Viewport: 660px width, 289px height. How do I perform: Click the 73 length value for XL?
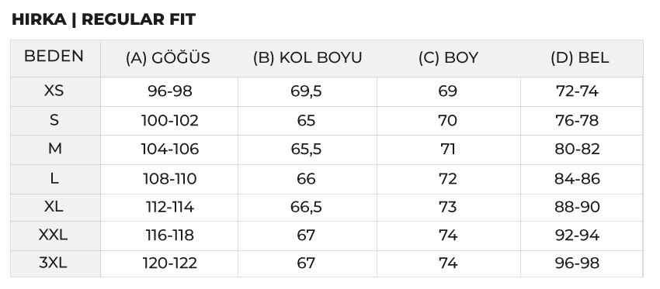pyautogui.click(x=447, y=207)
